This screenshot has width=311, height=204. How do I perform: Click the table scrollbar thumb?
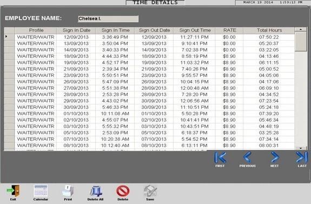click(x=301, y=41)
